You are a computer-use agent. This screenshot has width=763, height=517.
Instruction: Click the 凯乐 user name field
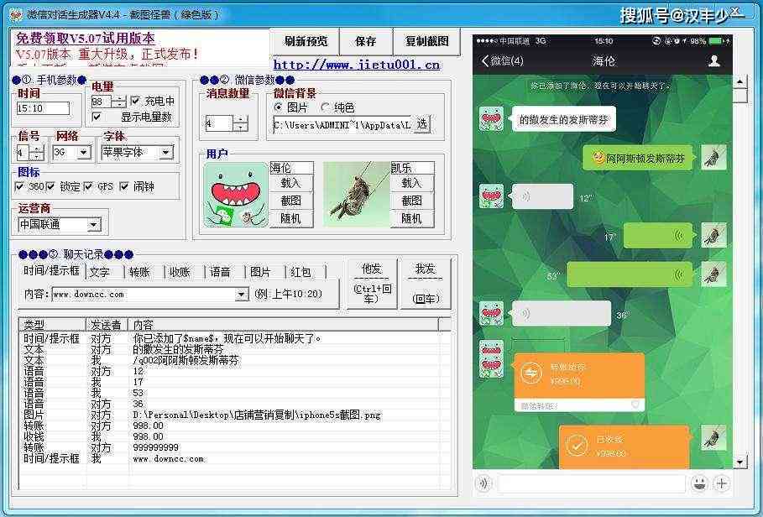pyautogui.click(x=412, y=168)
